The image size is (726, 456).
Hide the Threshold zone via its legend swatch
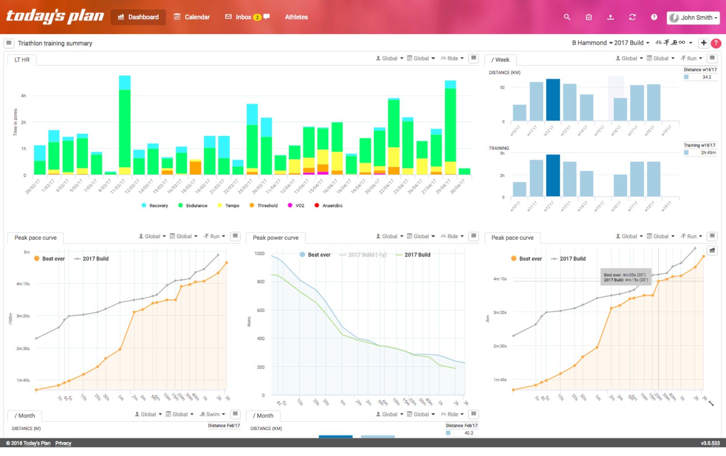click(x=252, y=205)
